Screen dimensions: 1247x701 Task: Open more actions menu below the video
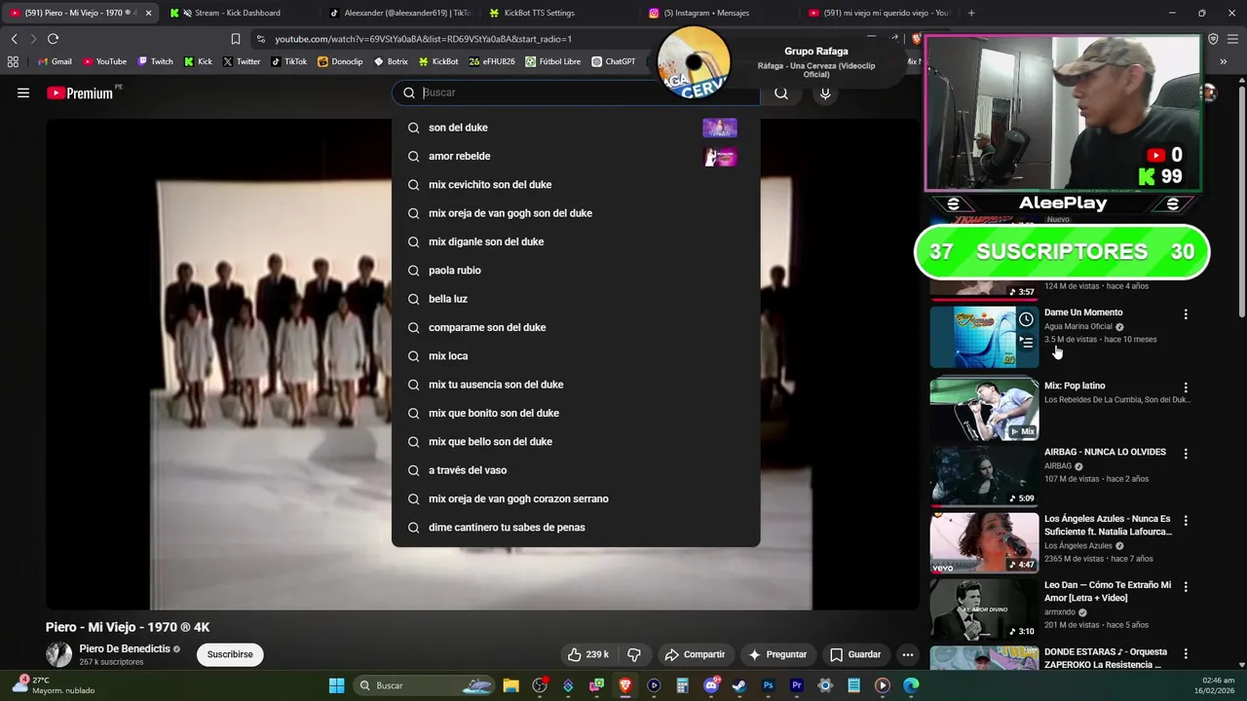coord(907,654)
